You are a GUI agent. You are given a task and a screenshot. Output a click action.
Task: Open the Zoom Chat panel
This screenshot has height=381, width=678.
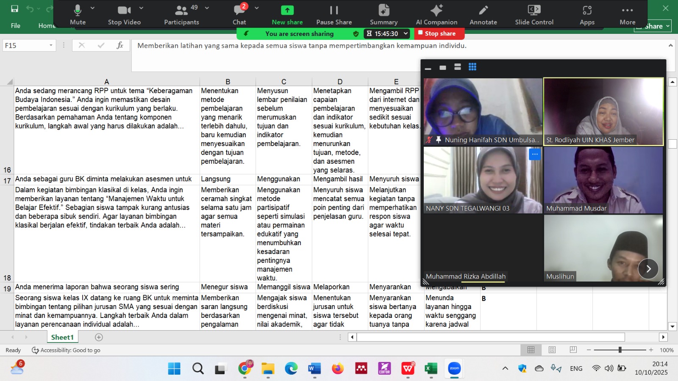[x=239, y=14]
